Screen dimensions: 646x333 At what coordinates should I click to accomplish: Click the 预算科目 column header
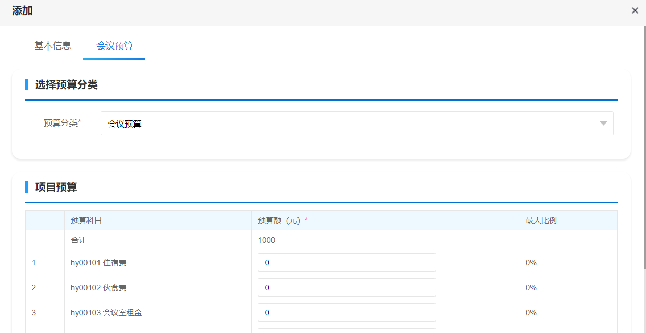86,220
